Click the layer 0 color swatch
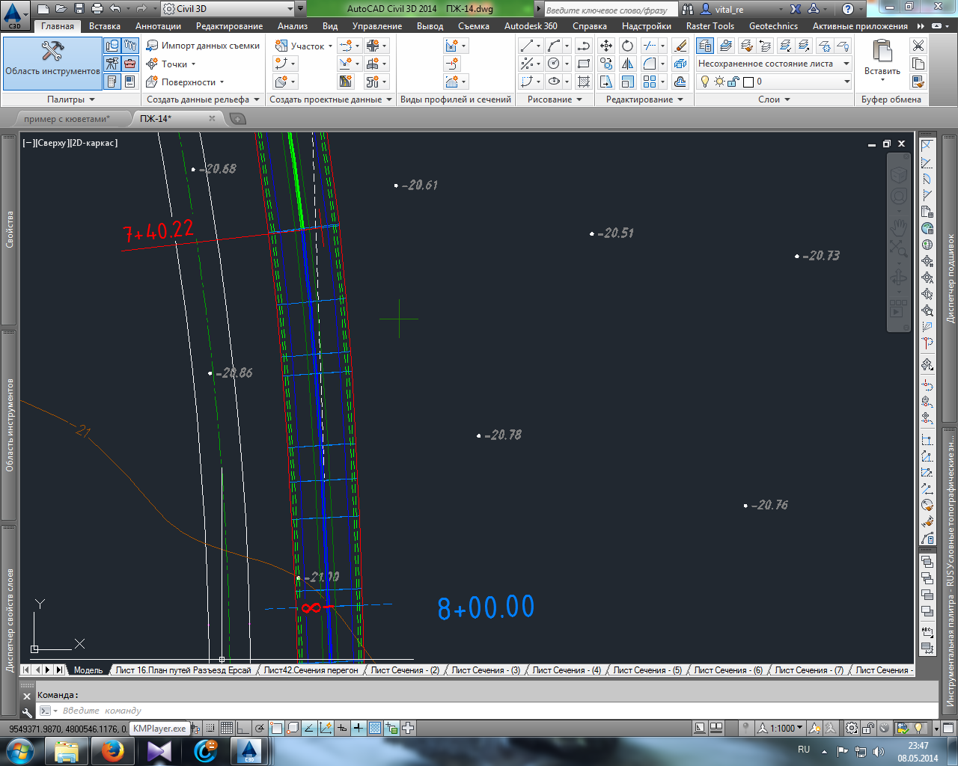This screenshot has width=958, height=766. [x=748, y=82]
